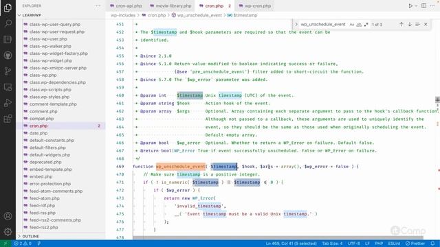Open embed-template.php file
Viewport: 440px width, 247px height.
(50, 169)
